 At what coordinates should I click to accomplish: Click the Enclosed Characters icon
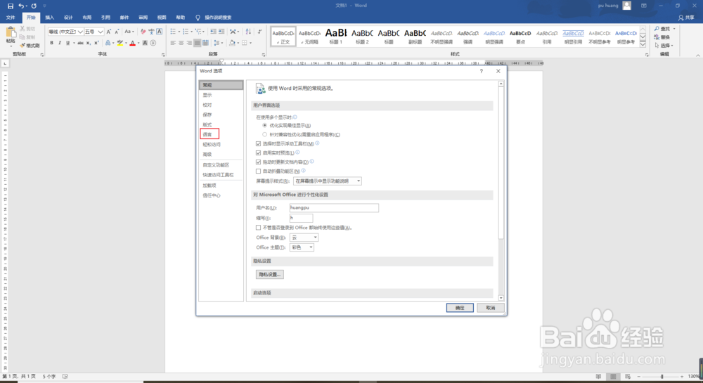click(x=153, y=43)
